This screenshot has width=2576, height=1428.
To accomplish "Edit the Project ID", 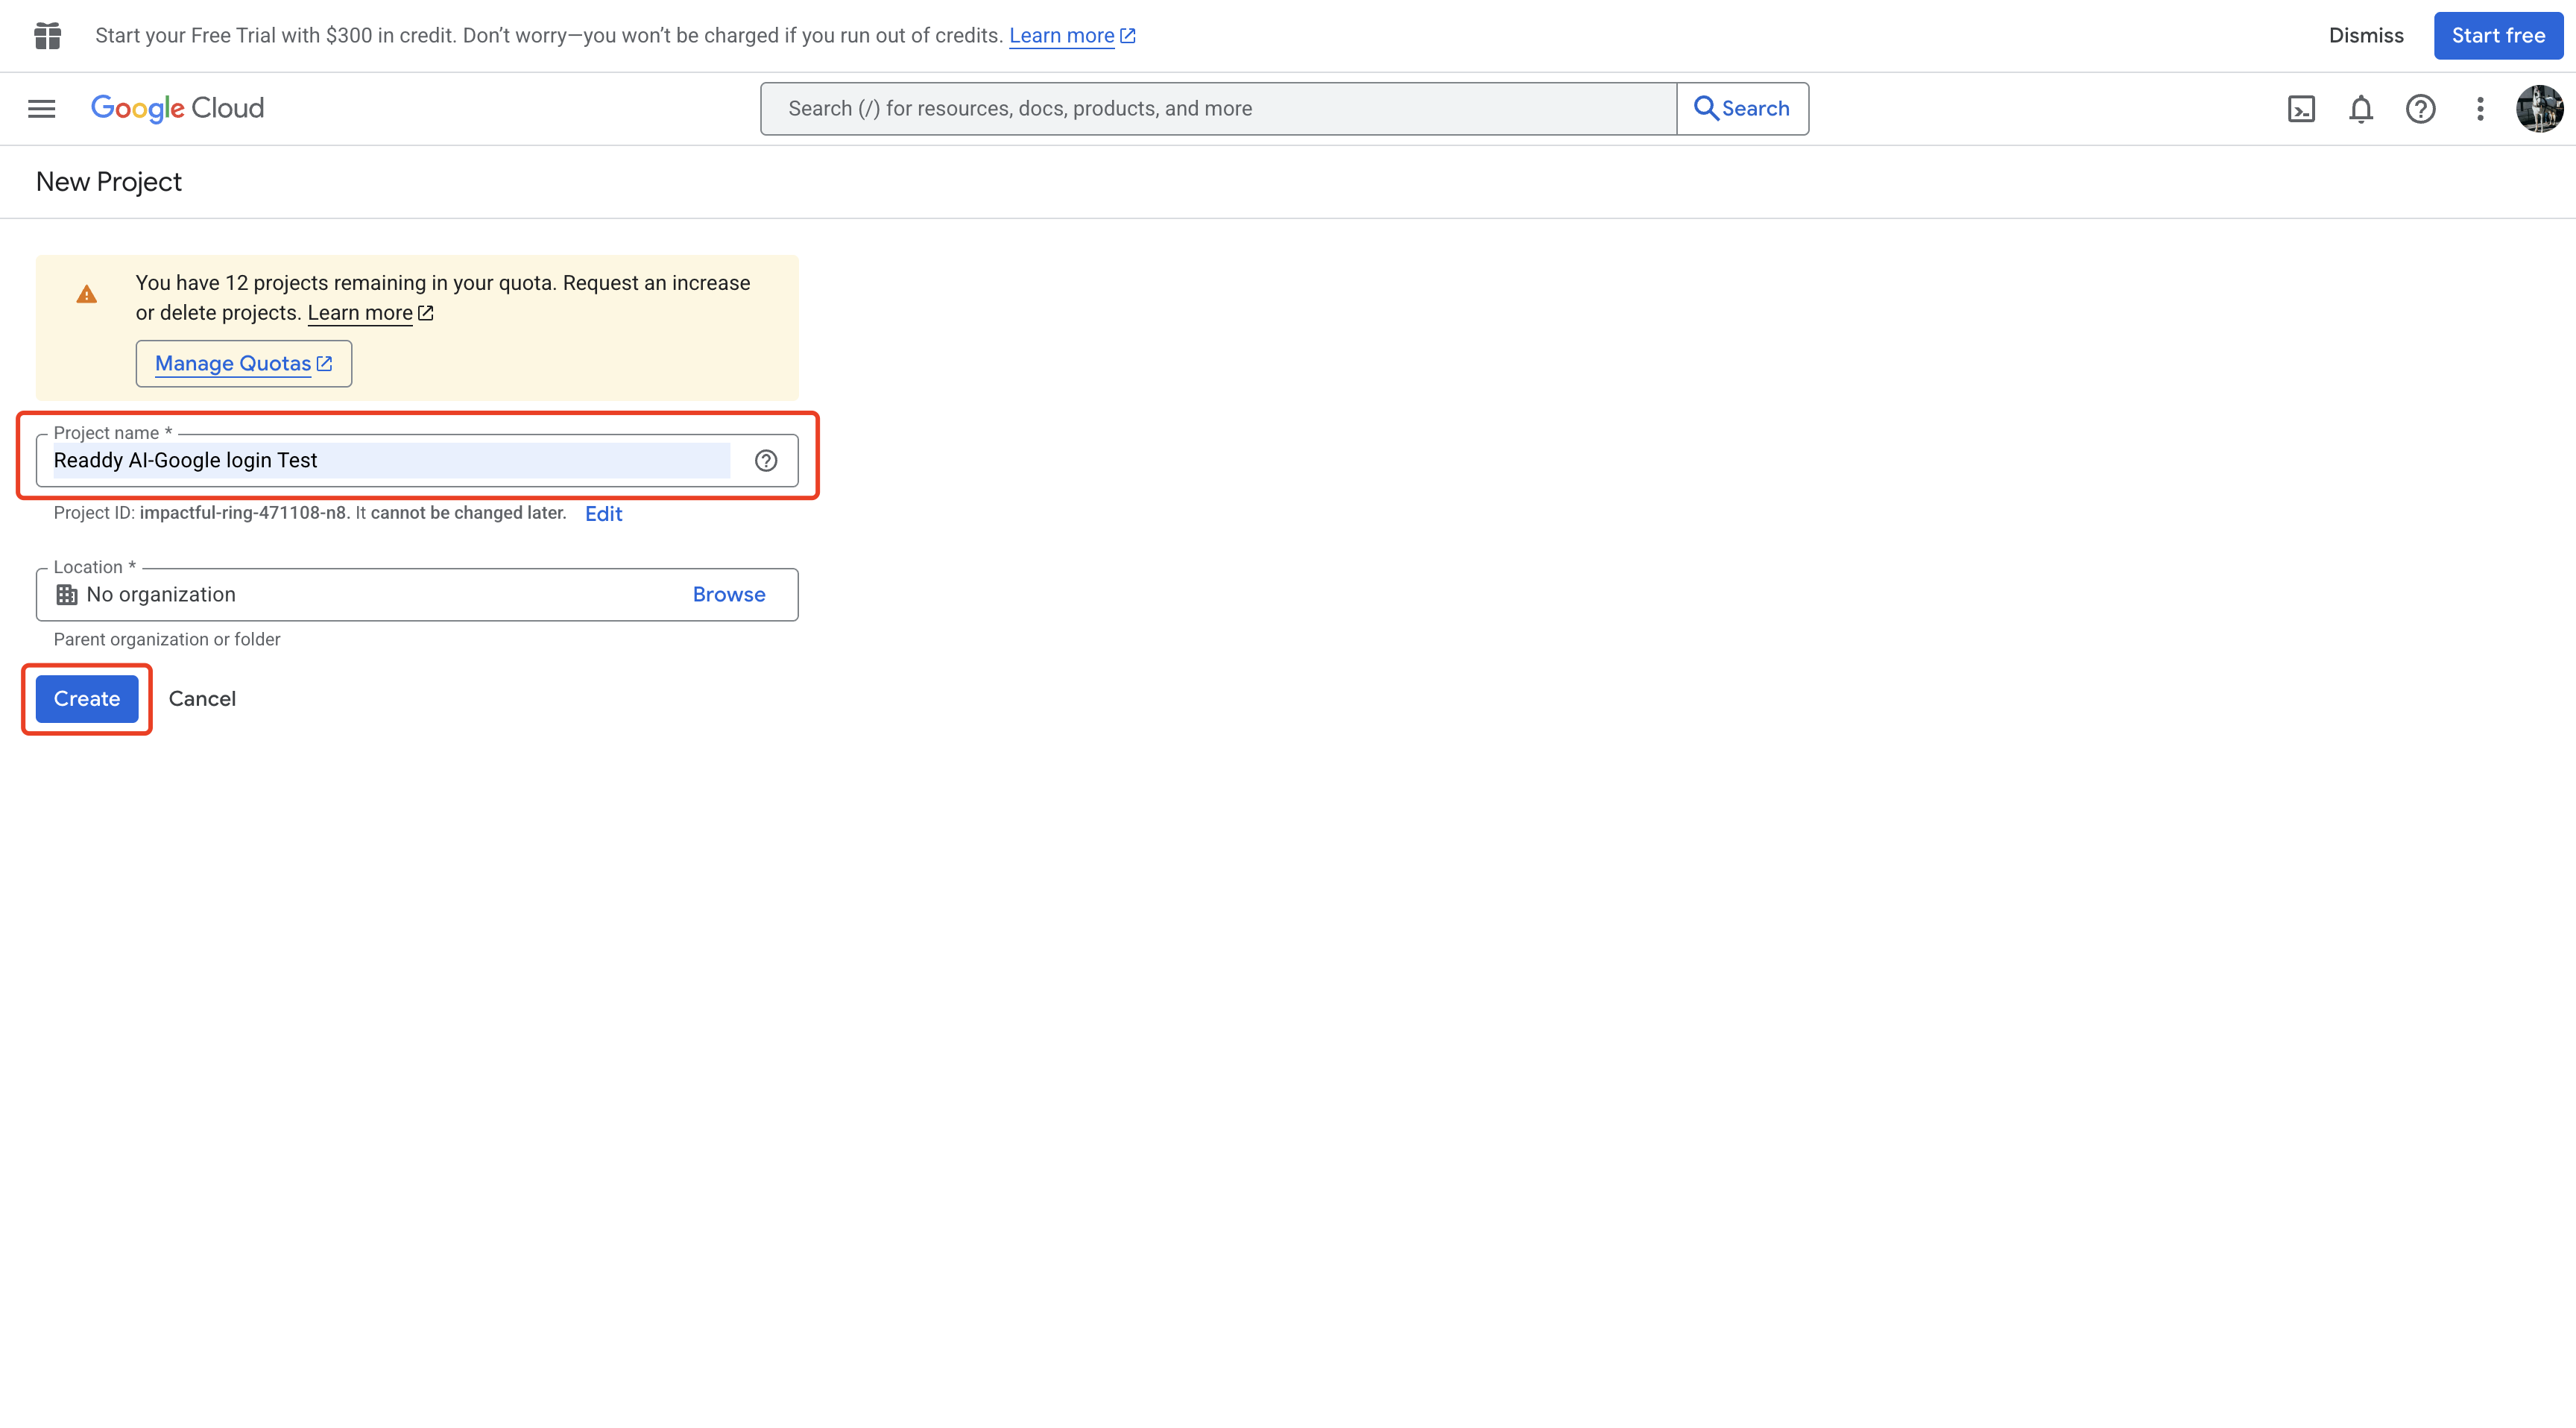I will pyautogui.click(x=603, y=513).
